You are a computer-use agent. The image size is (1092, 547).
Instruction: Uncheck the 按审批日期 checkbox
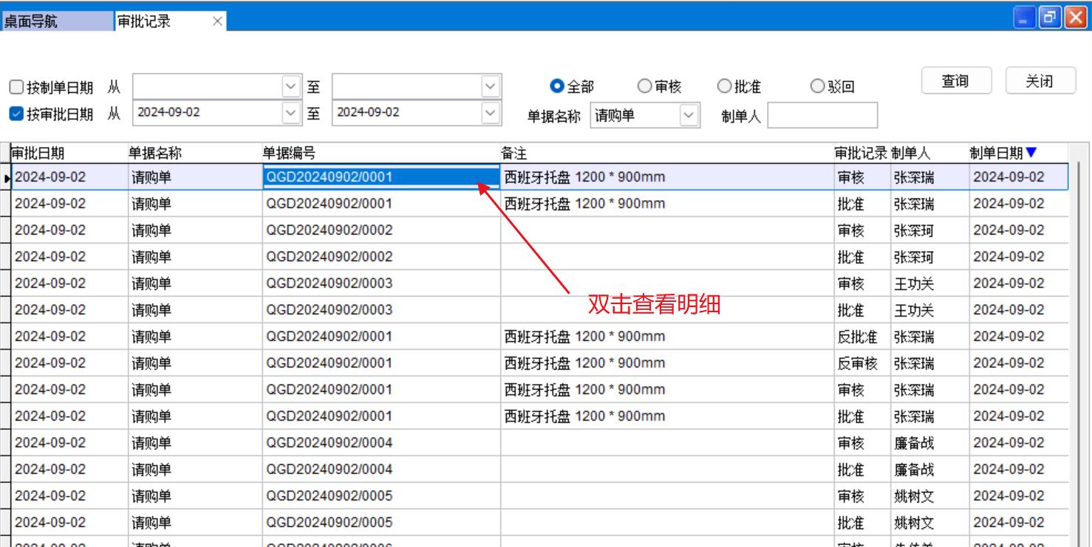[16, 114]
